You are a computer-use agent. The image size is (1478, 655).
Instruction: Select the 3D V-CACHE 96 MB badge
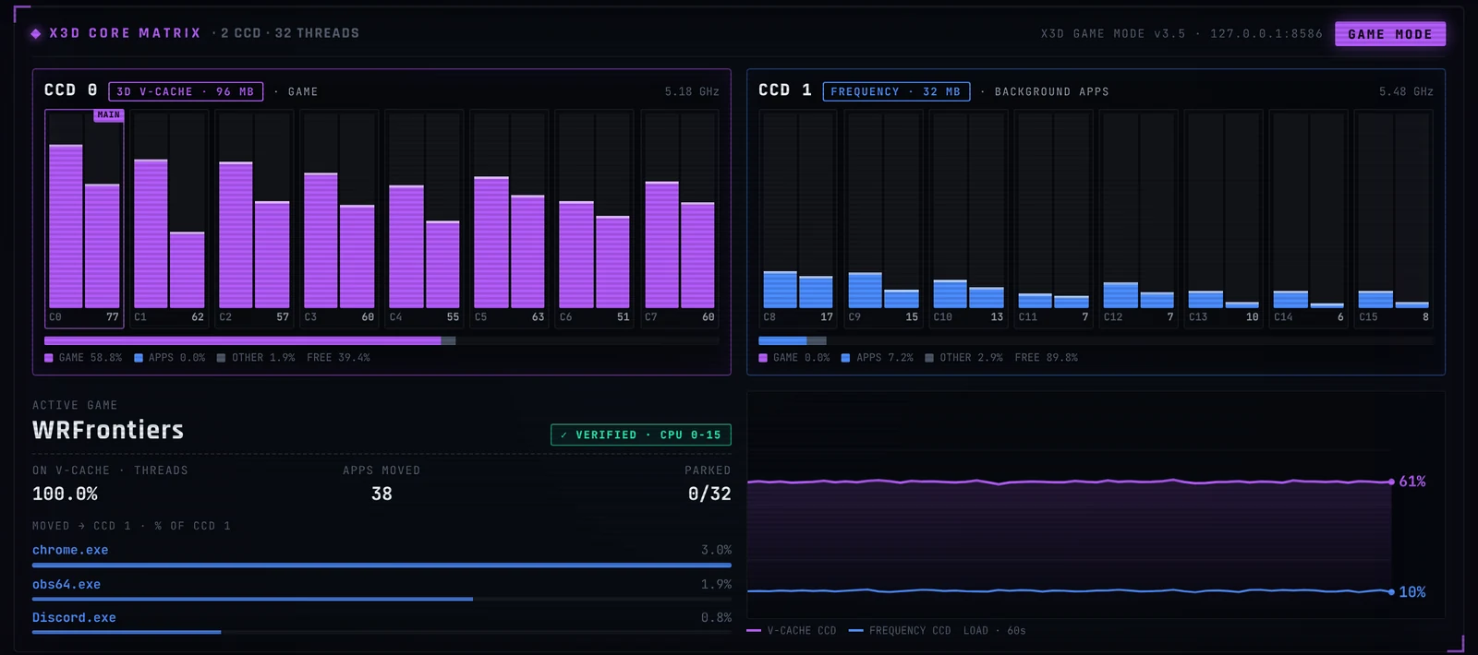click(186, 91)
